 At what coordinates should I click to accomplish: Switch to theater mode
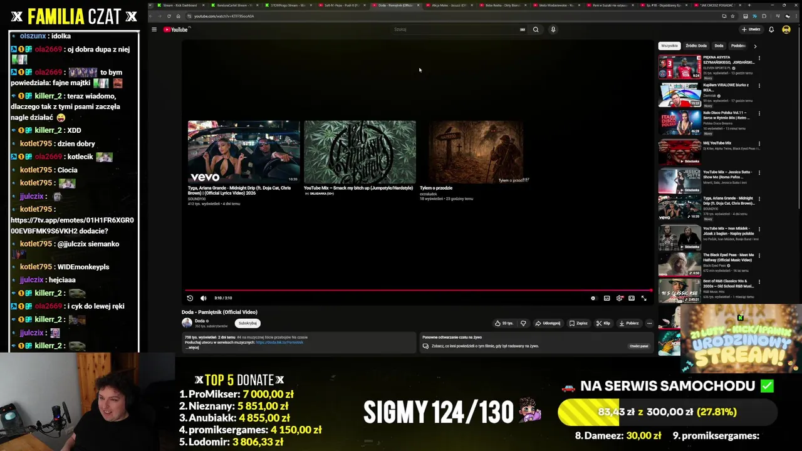click(632, 298)
